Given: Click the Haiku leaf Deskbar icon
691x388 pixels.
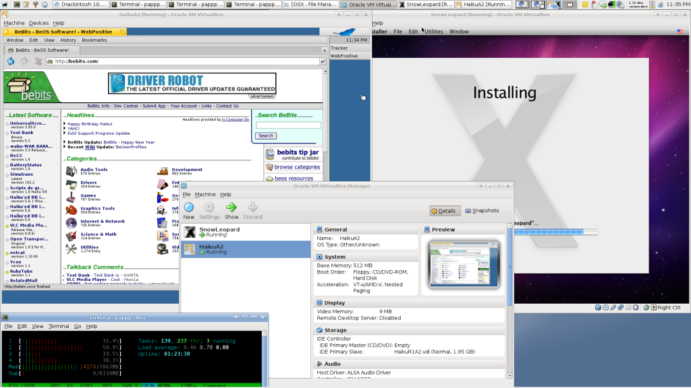Looking at the screenshot, I should click(345, 32).
